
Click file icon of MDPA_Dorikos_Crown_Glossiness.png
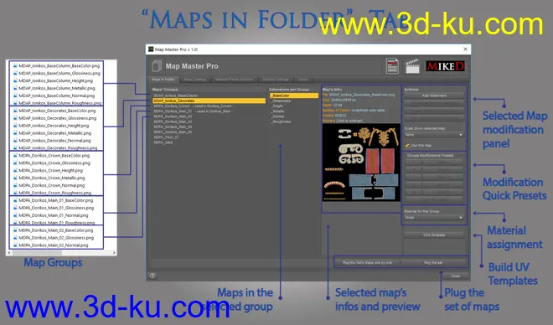[x=15, y=162]
